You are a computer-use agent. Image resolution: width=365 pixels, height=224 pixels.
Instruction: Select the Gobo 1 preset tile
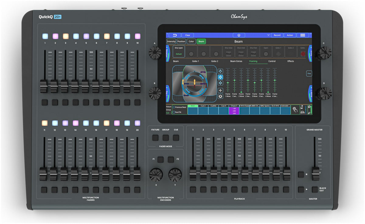click(278, 51)
